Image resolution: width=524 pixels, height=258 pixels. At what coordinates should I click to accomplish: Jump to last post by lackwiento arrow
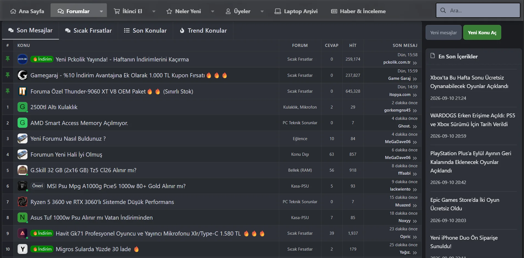coord(415,190)
